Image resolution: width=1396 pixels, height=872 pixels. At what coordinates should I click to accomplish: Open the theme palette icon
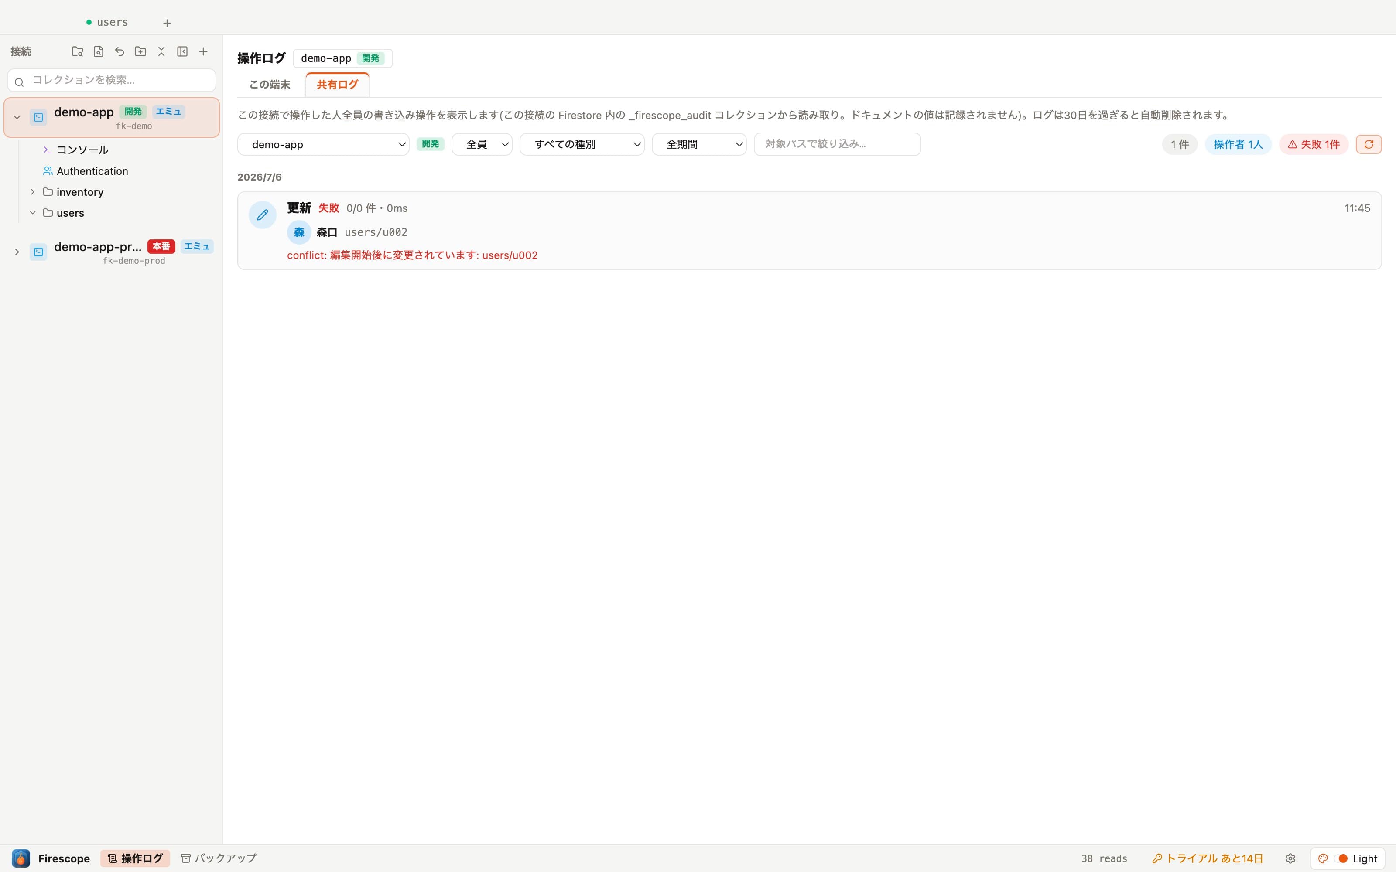coord(1323,858)
